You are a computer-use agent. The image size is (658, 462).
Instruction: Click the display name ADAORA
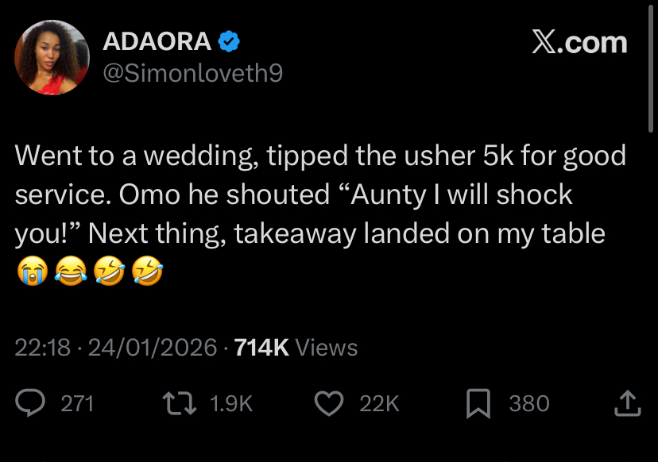pyautogui.click(x=159, y=43)
